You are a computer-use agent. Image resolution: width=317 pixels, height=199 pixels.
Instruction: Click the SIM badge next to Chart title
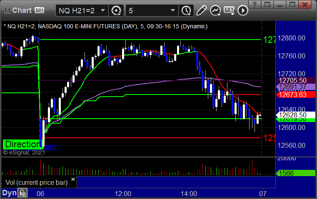point(39,10)
